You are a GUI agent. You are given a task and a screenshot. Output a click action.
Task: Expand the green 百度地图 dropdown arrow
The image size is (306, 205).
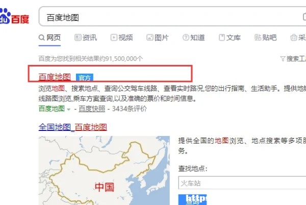pos(68,109)
